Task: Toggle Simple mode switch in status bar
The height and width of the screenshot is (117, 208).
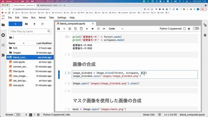Action: pos(17,115)
